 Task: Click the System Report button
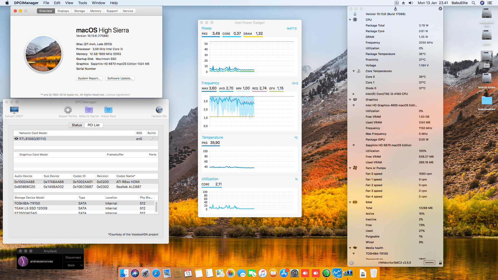click(x=89, y=78)
